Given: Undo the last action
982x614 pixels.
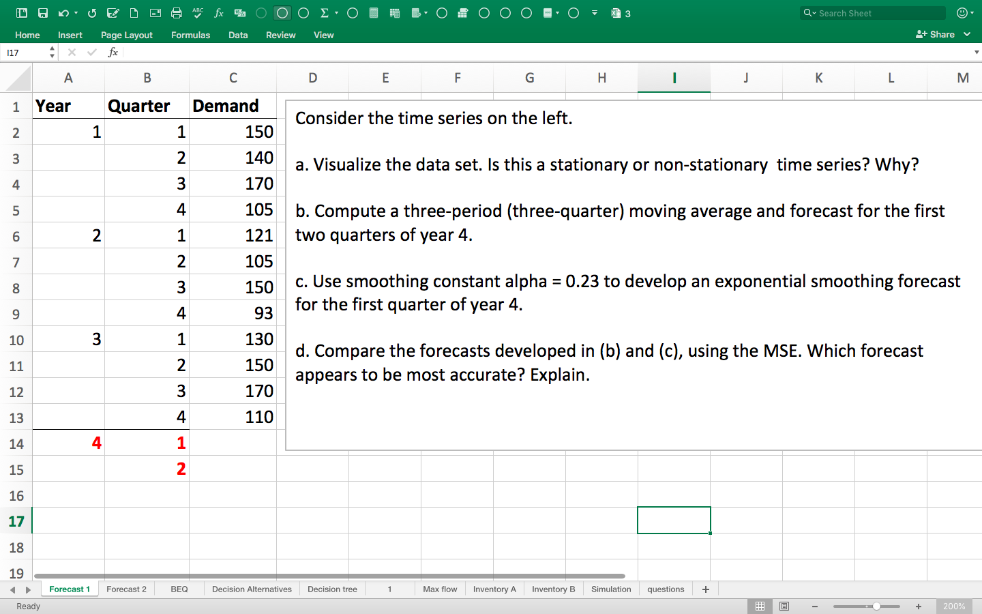Looking at the screenshot, I should 62,12.
